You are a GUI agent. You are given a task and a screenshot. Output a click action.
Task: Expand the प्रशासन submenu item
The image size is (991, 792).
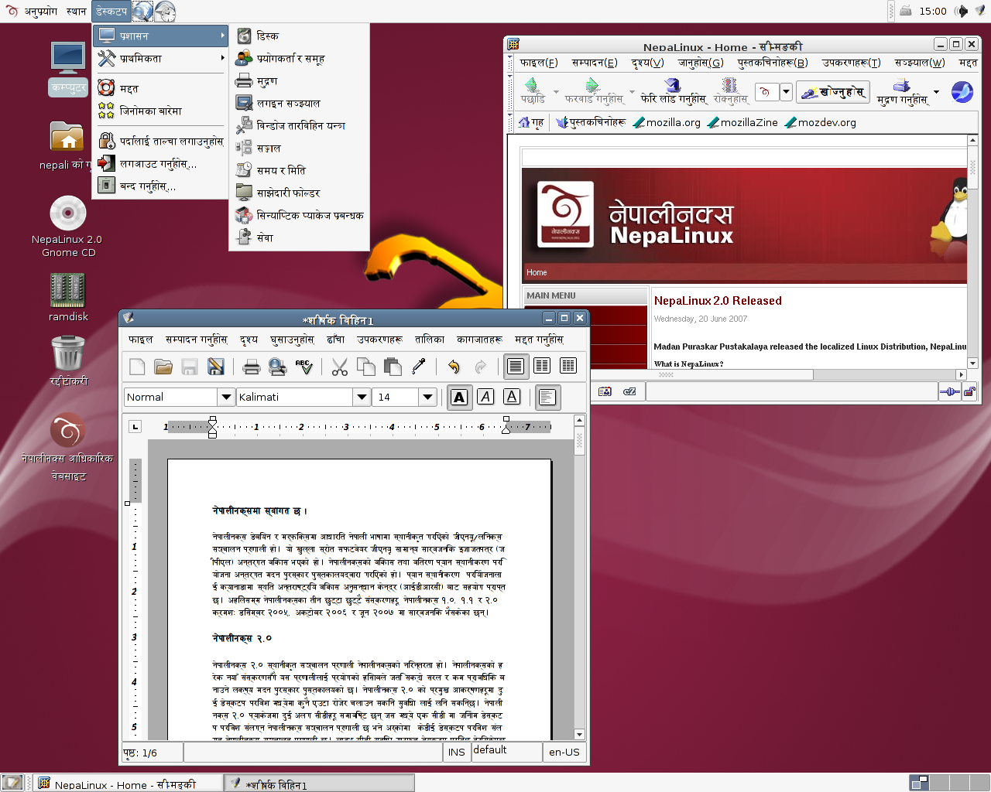(x=160, y=36)
